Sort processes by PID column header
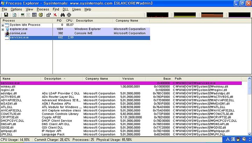This screenshot has width=252, height=143. (58, 21)
